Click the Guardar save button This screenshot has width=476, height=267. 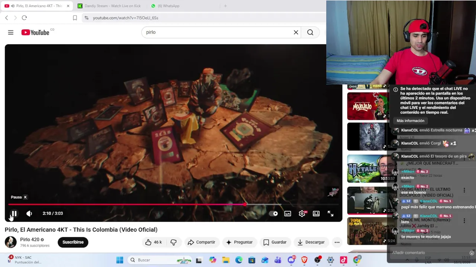coord(275,242)
